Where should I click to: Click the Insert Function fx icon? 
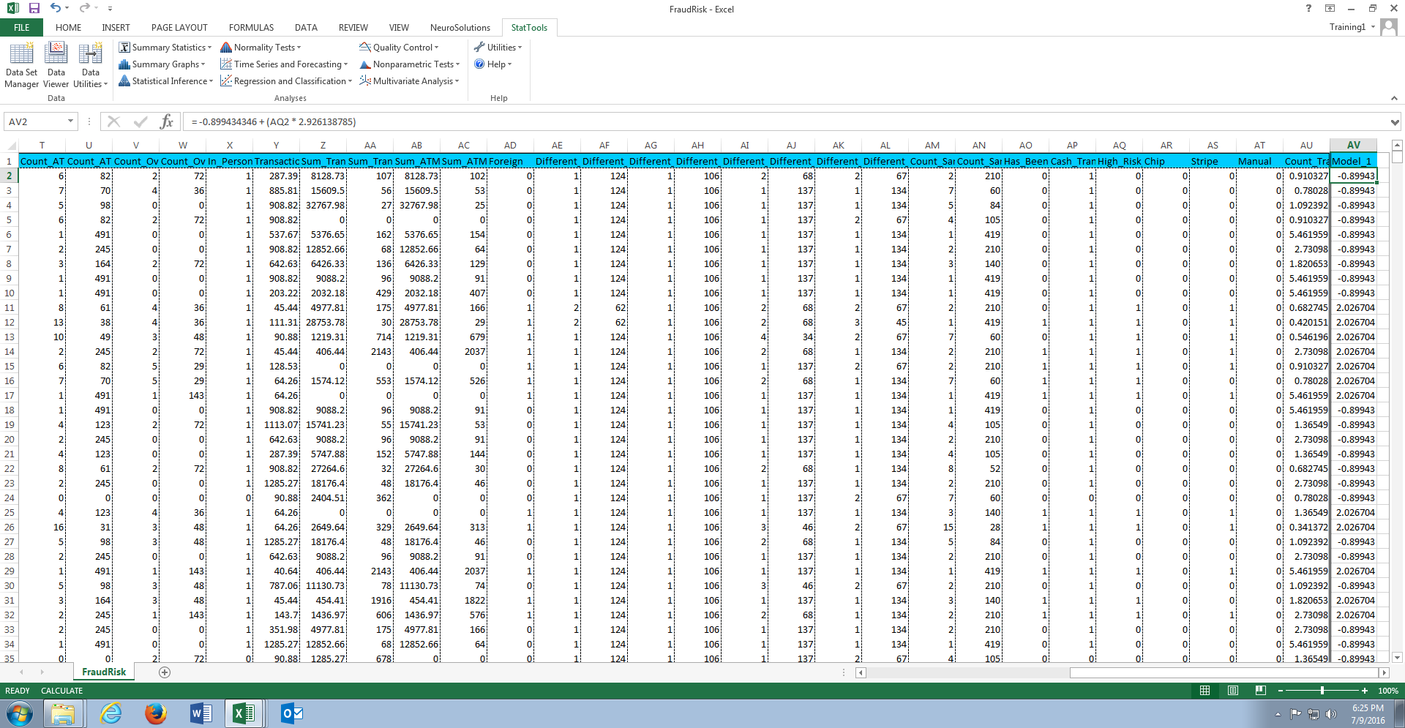(x=167, y=121)
